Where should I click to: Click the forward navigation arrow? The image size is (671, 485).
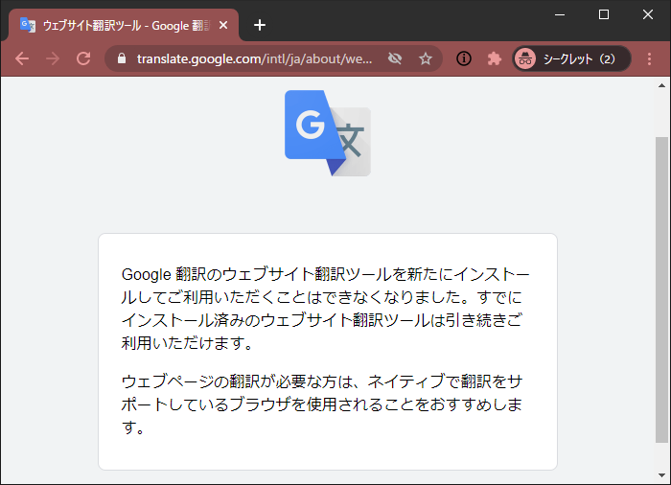[x=53, y=58]
